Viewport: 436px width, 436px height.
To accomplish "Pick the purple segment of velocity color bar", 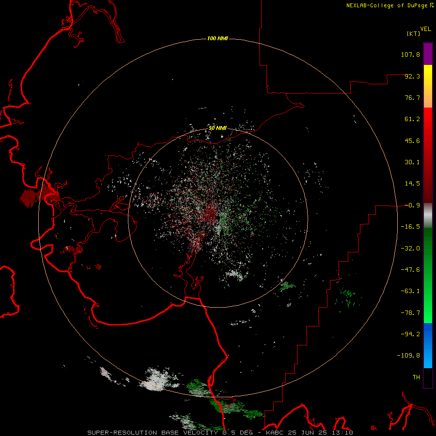I will (x=428, y=54).
